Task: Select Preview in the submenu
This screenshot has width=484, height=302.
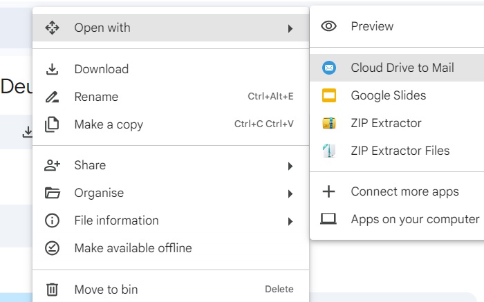Action: 397,26
